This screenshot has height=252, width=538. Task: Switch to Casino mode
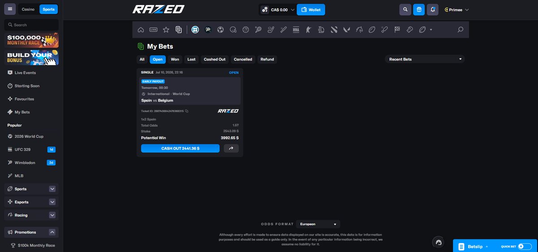pos(28,9)
